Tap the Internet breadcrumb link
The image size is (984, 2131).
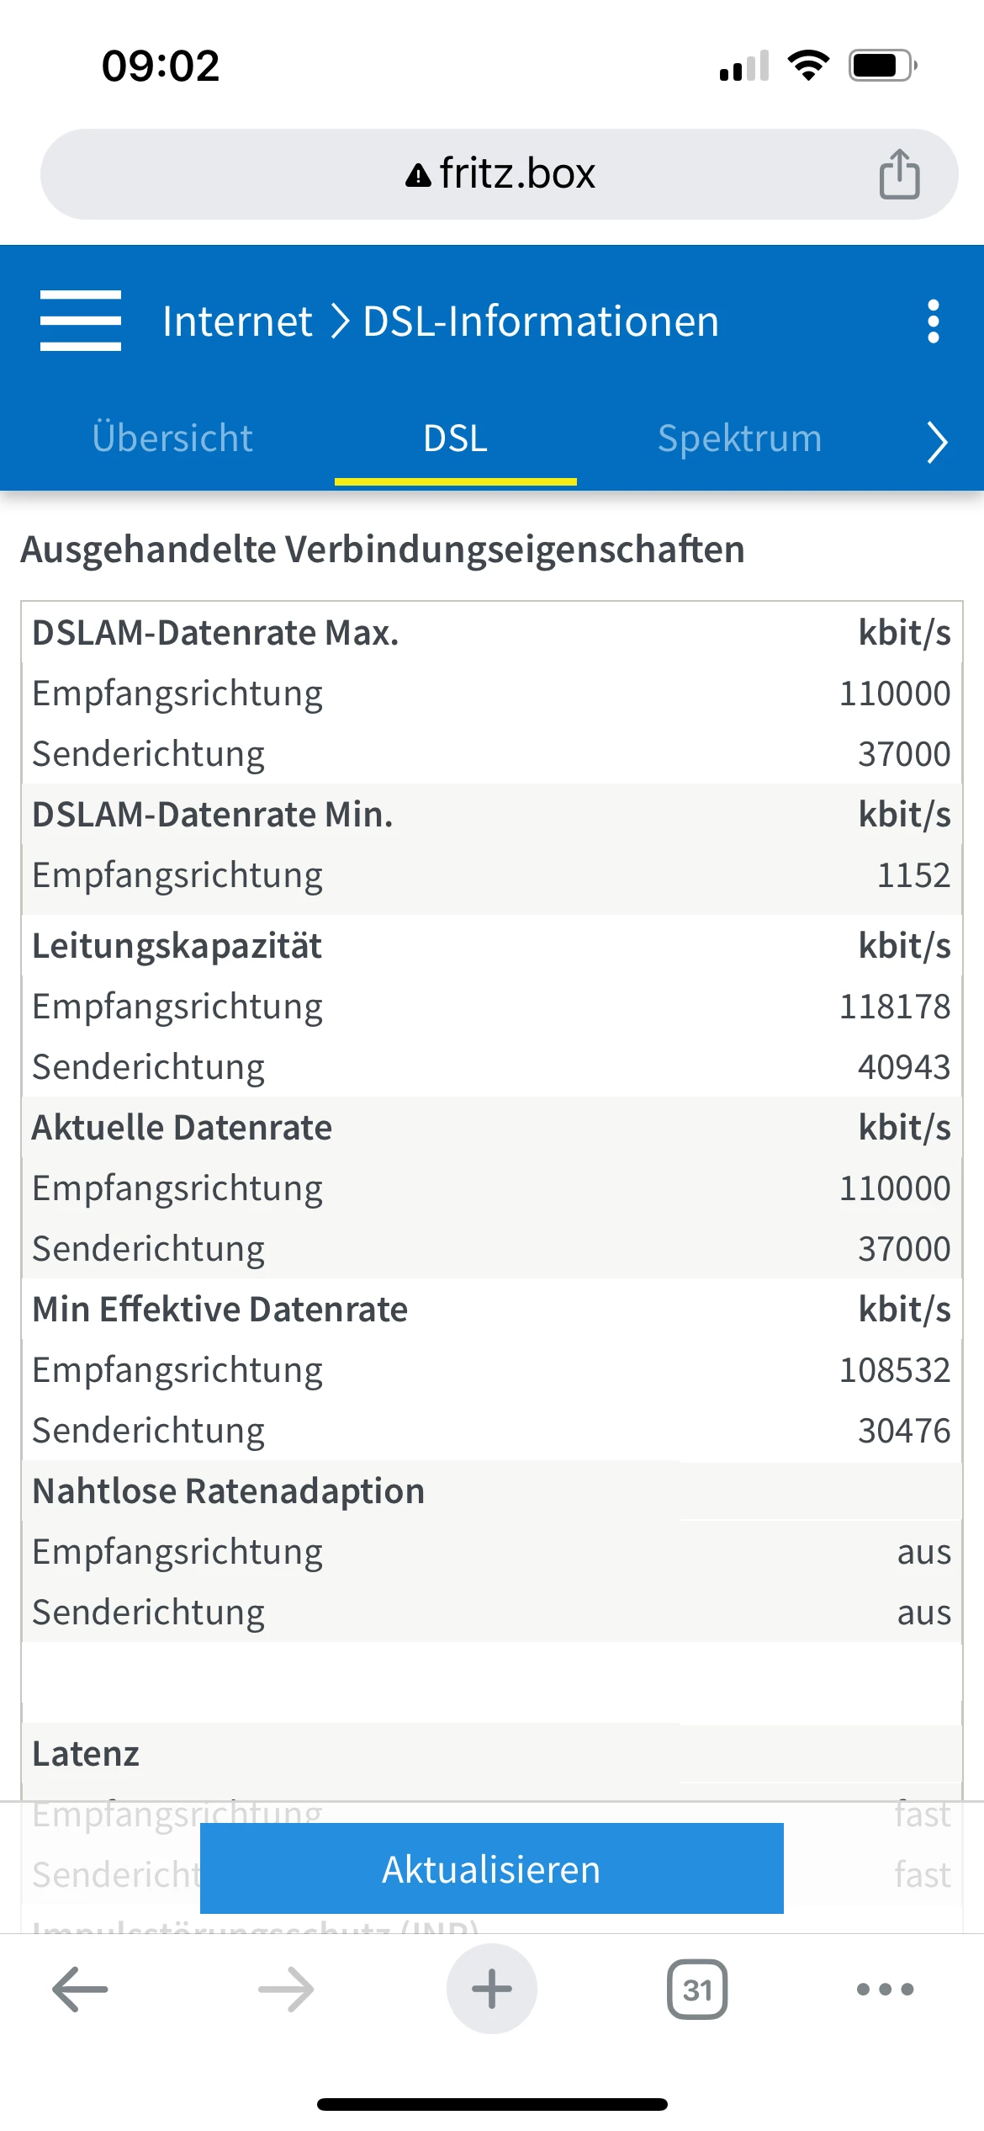click(237, 322)
